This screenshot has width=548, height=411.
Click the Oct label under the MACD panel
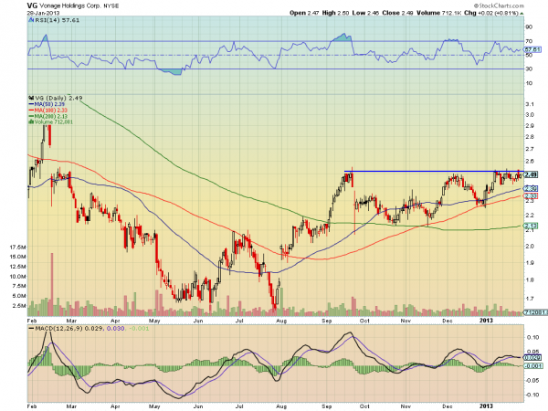364,406
